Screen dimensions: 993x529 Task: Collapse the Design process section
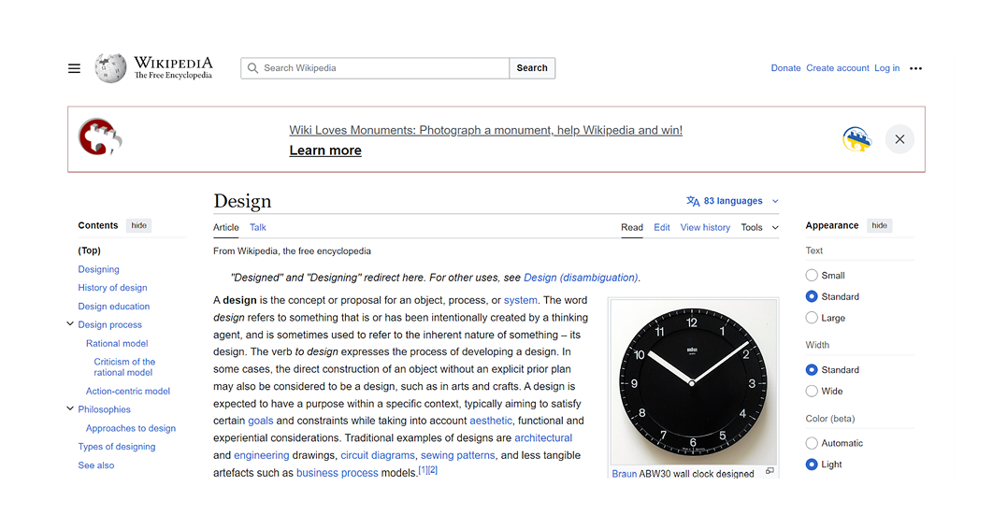(x=70, y=324)
